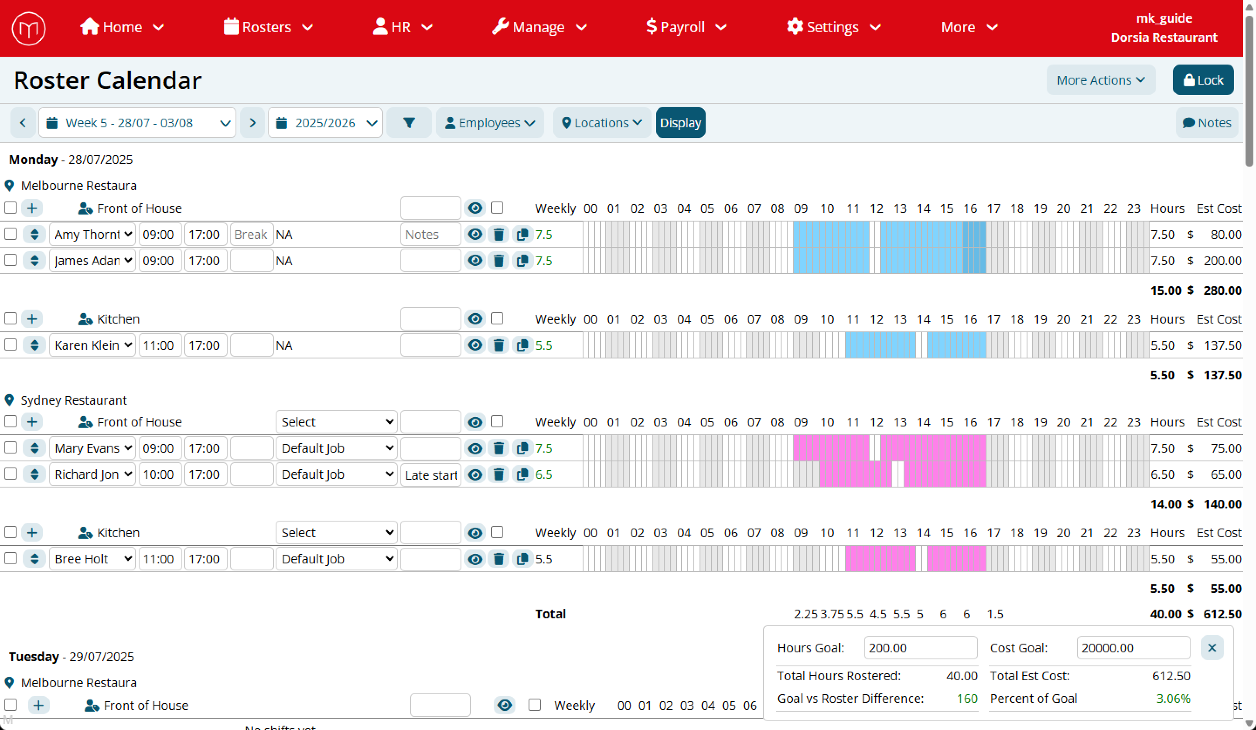Check the checkbox on Karen Klein's row
Screen dimensions: 1256x730
10,345
